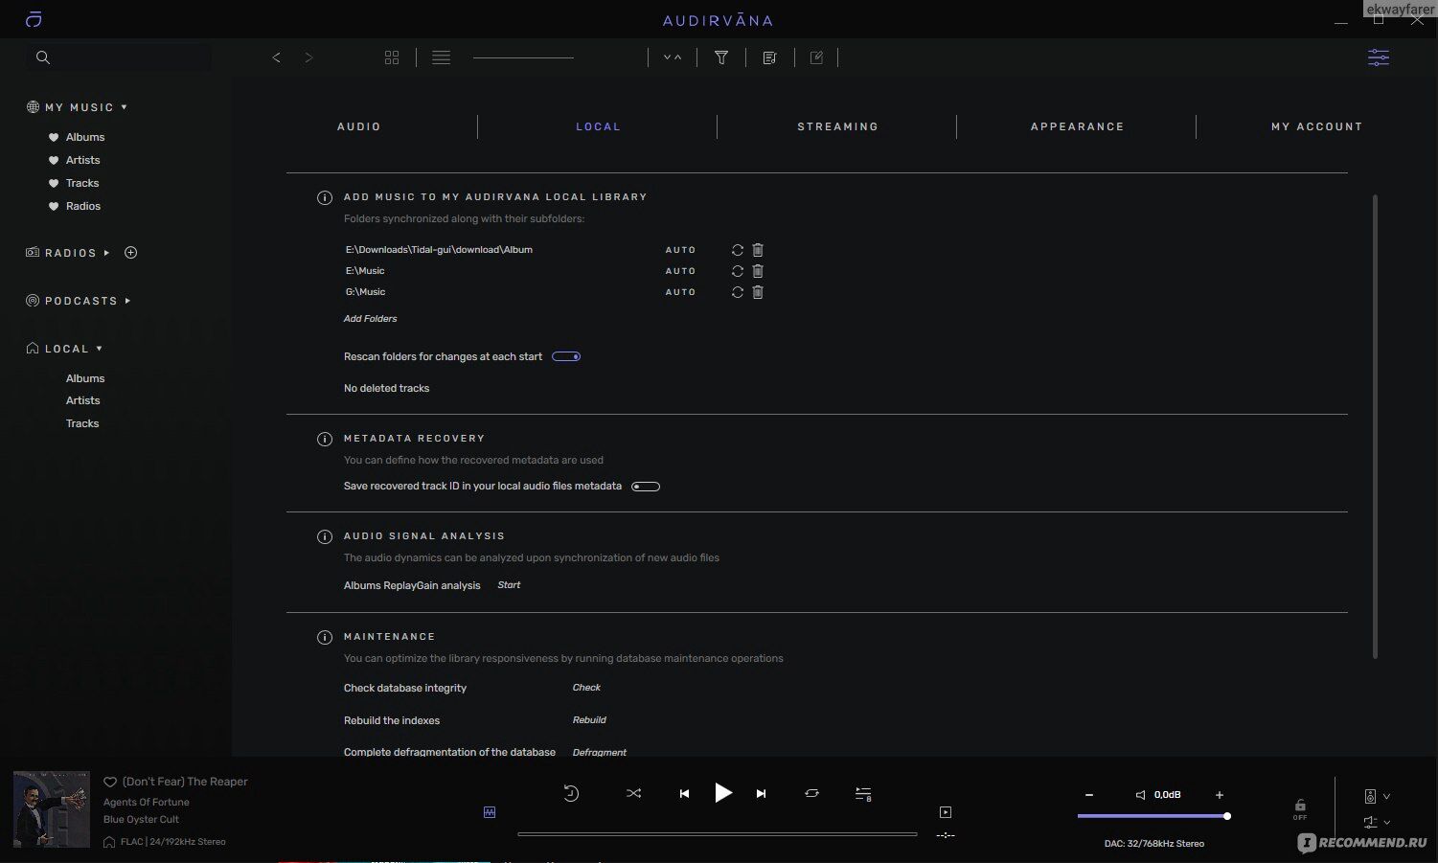Image resolution: width=1438 pixels, height=863 pixels.
Task: Open the play queue icon
Action: coord(863,794)
